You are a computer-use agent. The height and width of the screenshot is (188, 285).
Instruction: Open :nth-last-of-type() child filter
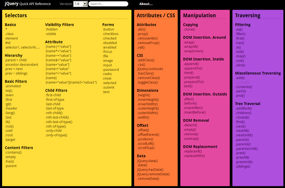tap(59, 122)
